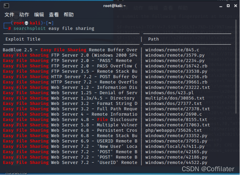Click the path php/webapps/35626.txt
The height and width of the screenshot is (175, 240).
[x=174, y=130]
